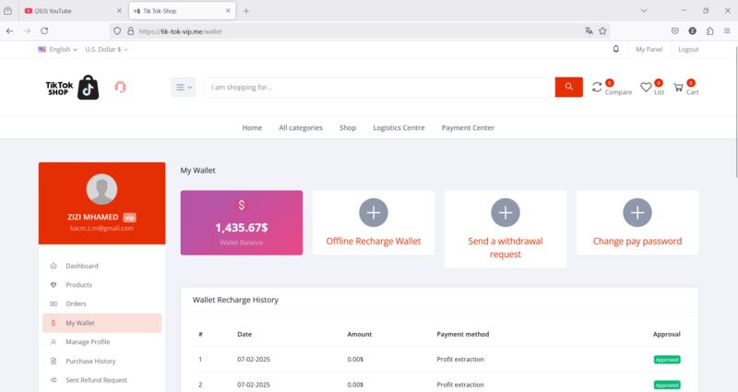Close the YouTube tab
738x392 pixels.
(x=119, y=10)
